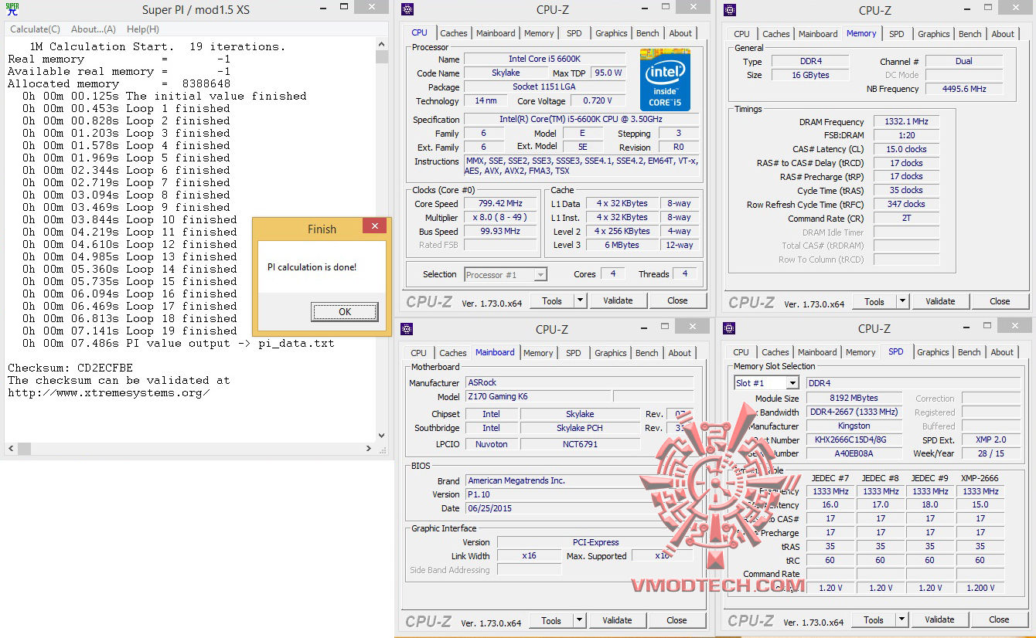This screenshot has height=638, width=1036.
Task: Click the Intel Core i5 logo badge
Action: (665, 80)
